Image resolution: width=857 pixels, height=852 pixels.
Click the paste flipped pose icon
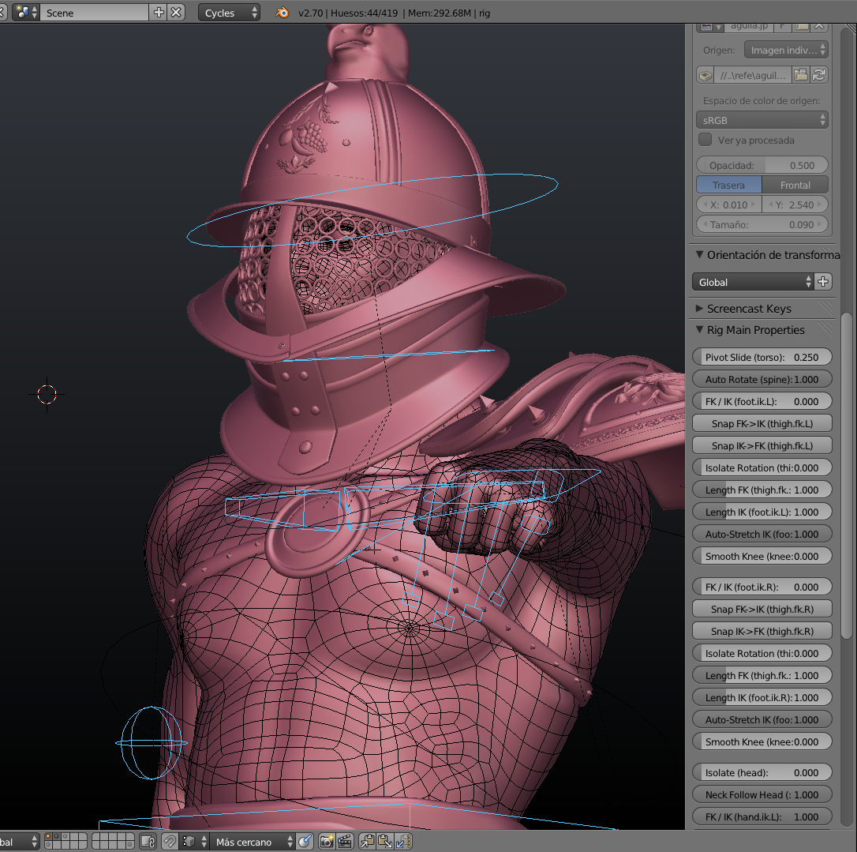click(402, 842)
